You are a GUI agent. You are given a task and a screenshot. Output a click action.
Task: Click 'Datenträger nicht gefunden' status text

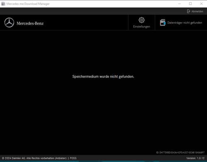[185, 23]
